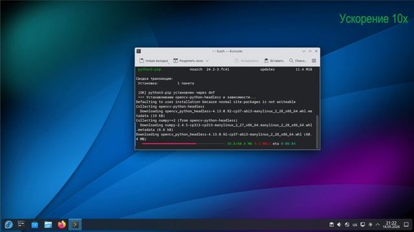Open the clipboard tray icon
The width and height of the screenshot is (414, 232).
pyautogui.click(x=331, y=225)
